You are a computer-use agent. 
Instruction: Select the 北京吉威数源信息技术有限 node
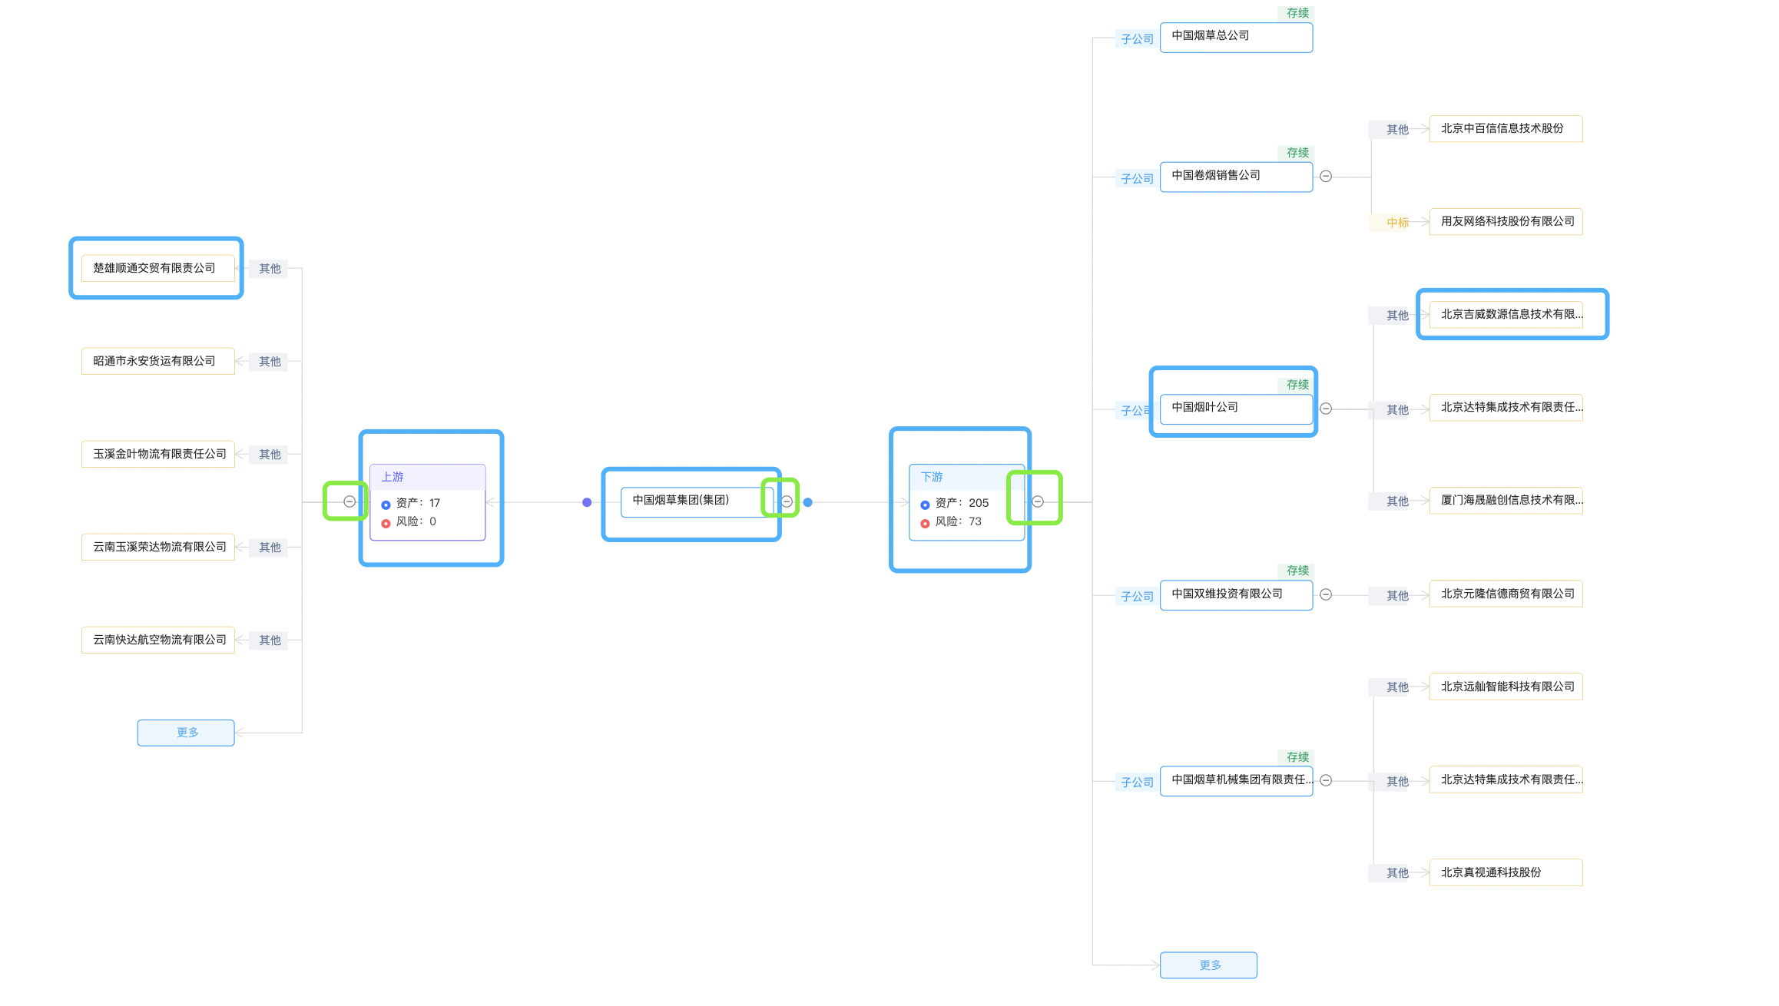1506,315
